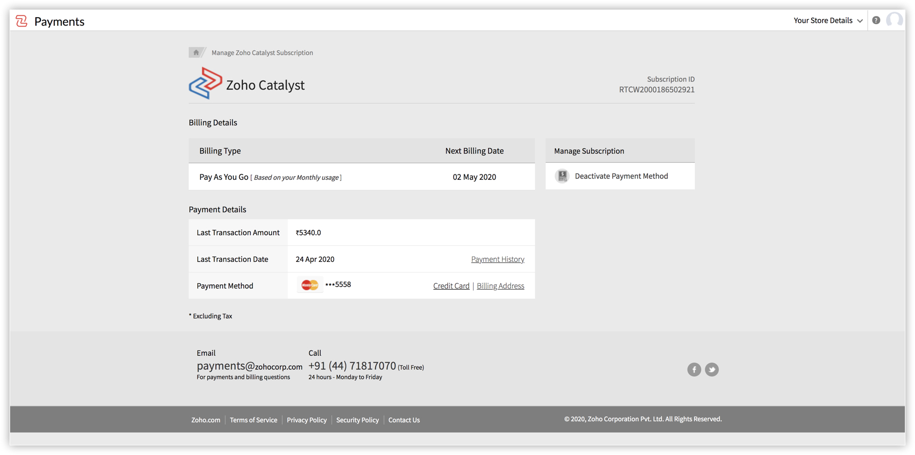Screen dimensions: 915x455
Task: Select Deactivate Payment Method option
Action: tap(621, 176)
